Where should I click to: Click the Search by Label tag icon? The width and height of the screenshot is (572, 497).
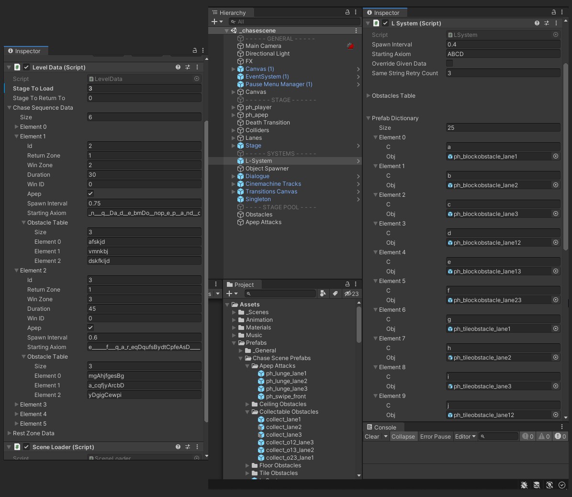(x=336, y=294)
